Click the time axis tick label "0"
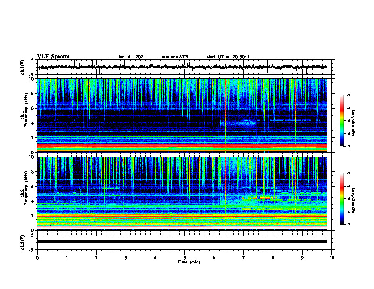Screen dimensions: 374x289 tap(37, 258)
